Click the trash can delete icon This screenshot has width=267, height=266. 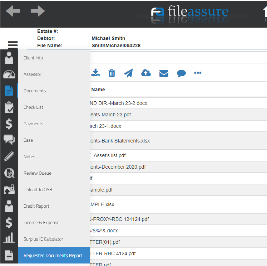tap(112, 73)
